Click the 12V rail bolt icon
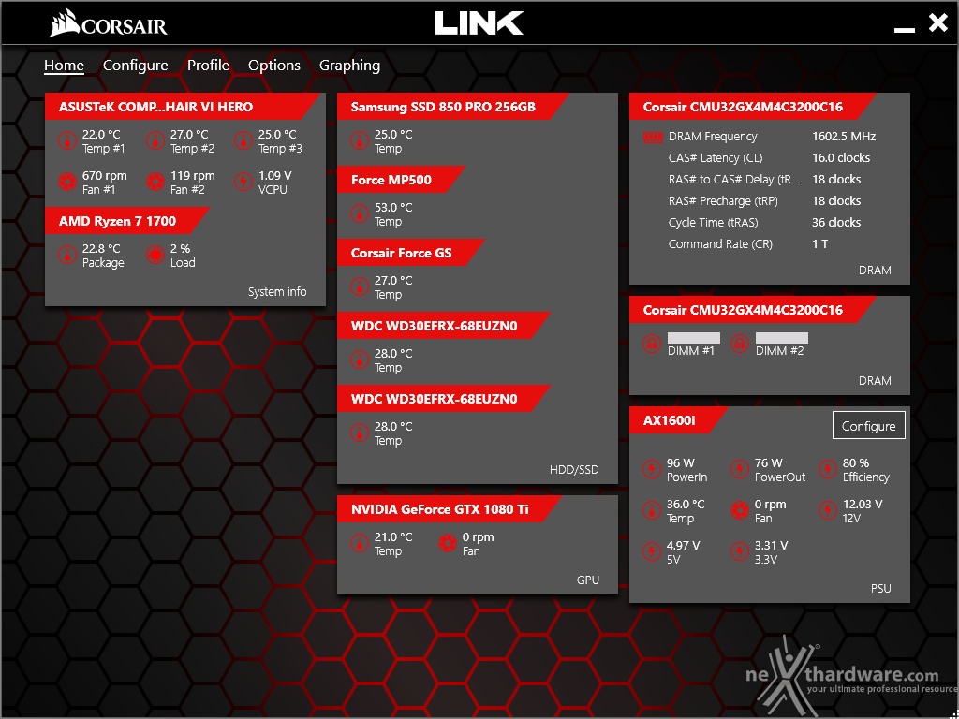 point(828,510)
